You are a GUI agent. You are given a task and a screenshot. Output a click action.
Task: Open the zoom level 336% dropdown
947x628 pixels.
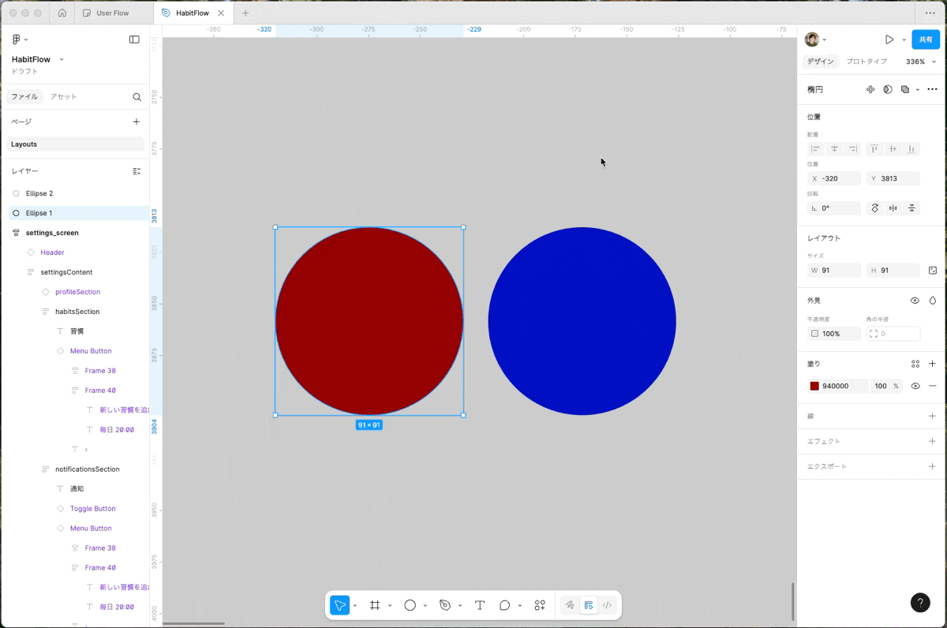click(920, 62)
